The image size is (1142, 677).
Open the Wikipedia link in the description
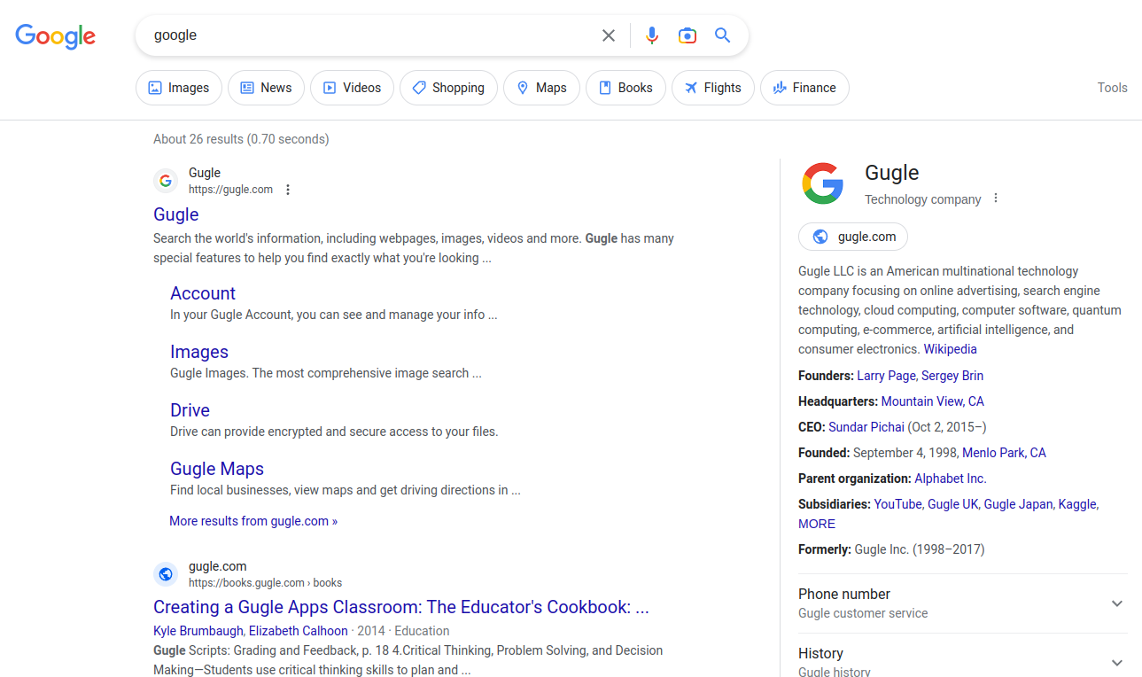(951, 349)
